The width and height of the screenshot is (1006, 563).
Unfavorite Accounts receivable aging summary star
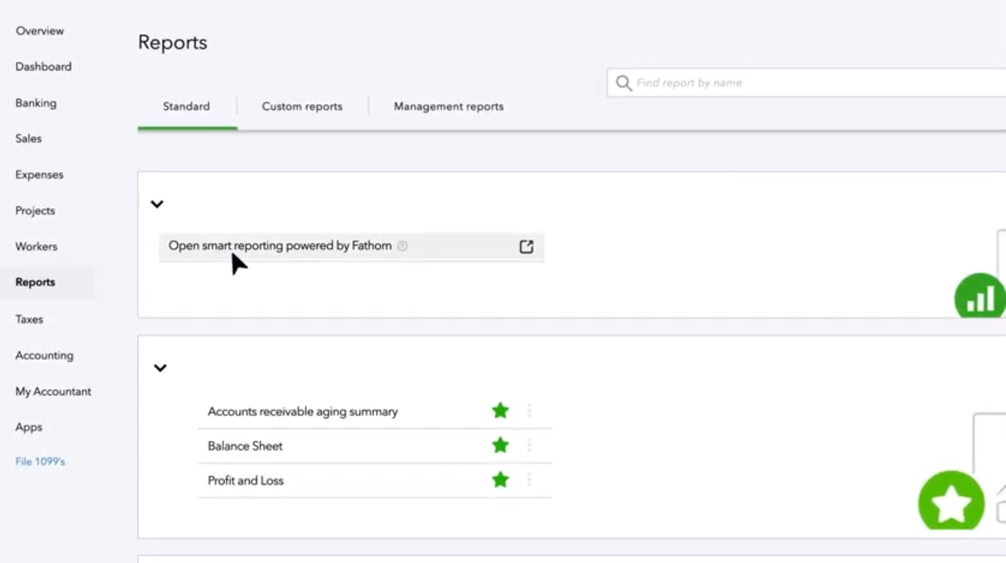(500, 411)
